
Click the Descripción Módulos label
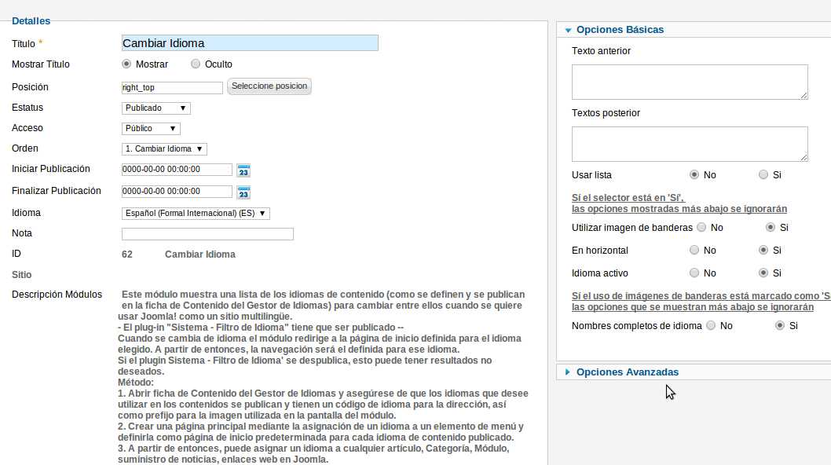pos(57,295)
